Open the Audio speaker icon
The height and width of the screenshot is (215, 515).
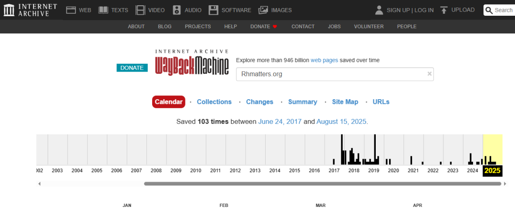point(177,10)
